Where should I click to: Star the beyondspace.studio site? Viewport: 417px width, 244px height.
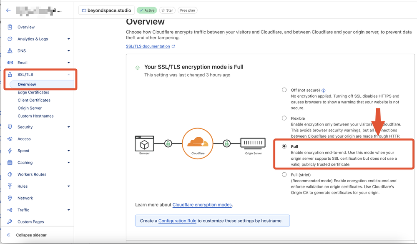[x=166, y=10]
